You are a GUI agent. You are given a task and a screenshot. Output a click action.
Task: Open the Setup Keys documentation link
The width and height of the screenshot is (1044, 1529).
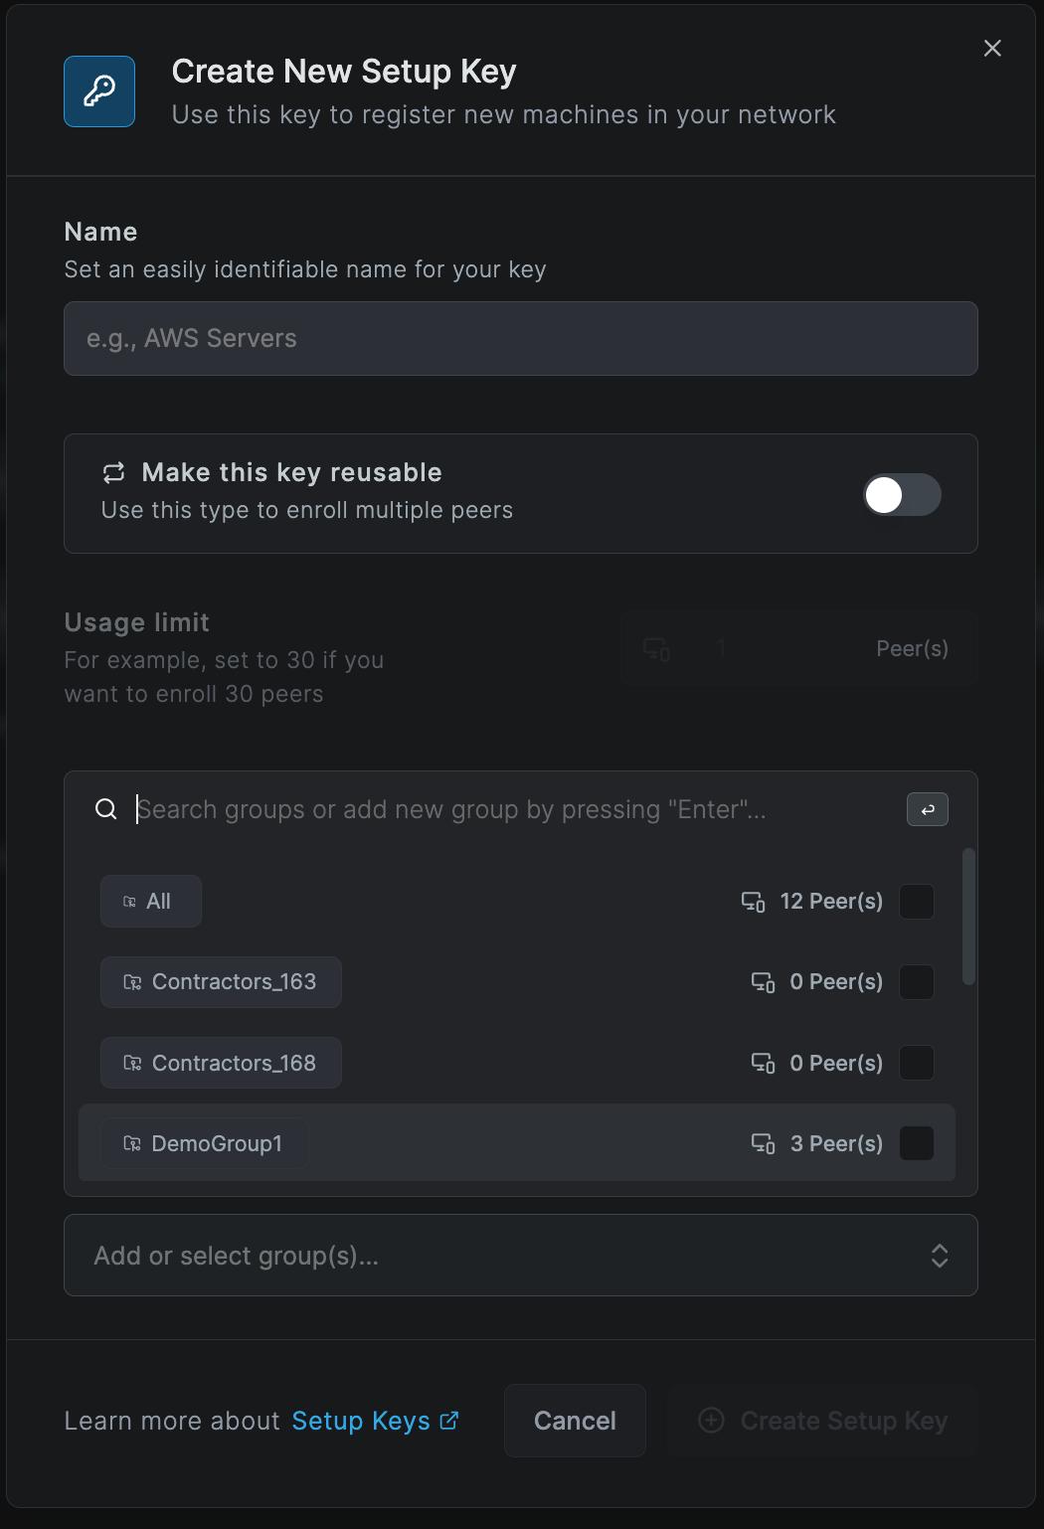click(361, 1421)
